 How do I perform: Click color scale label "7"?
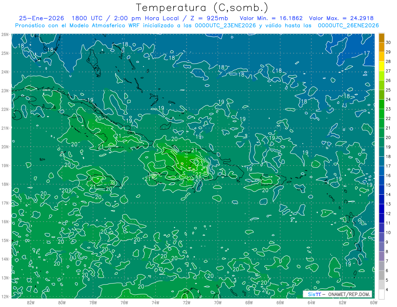click(x=387, y=261)
